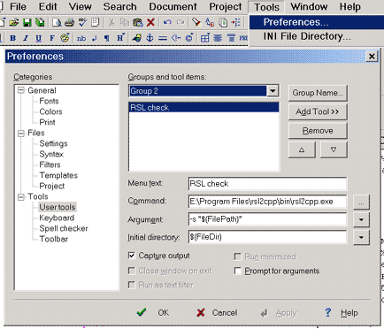
Task: Open the Document menu
Action: 173,6
